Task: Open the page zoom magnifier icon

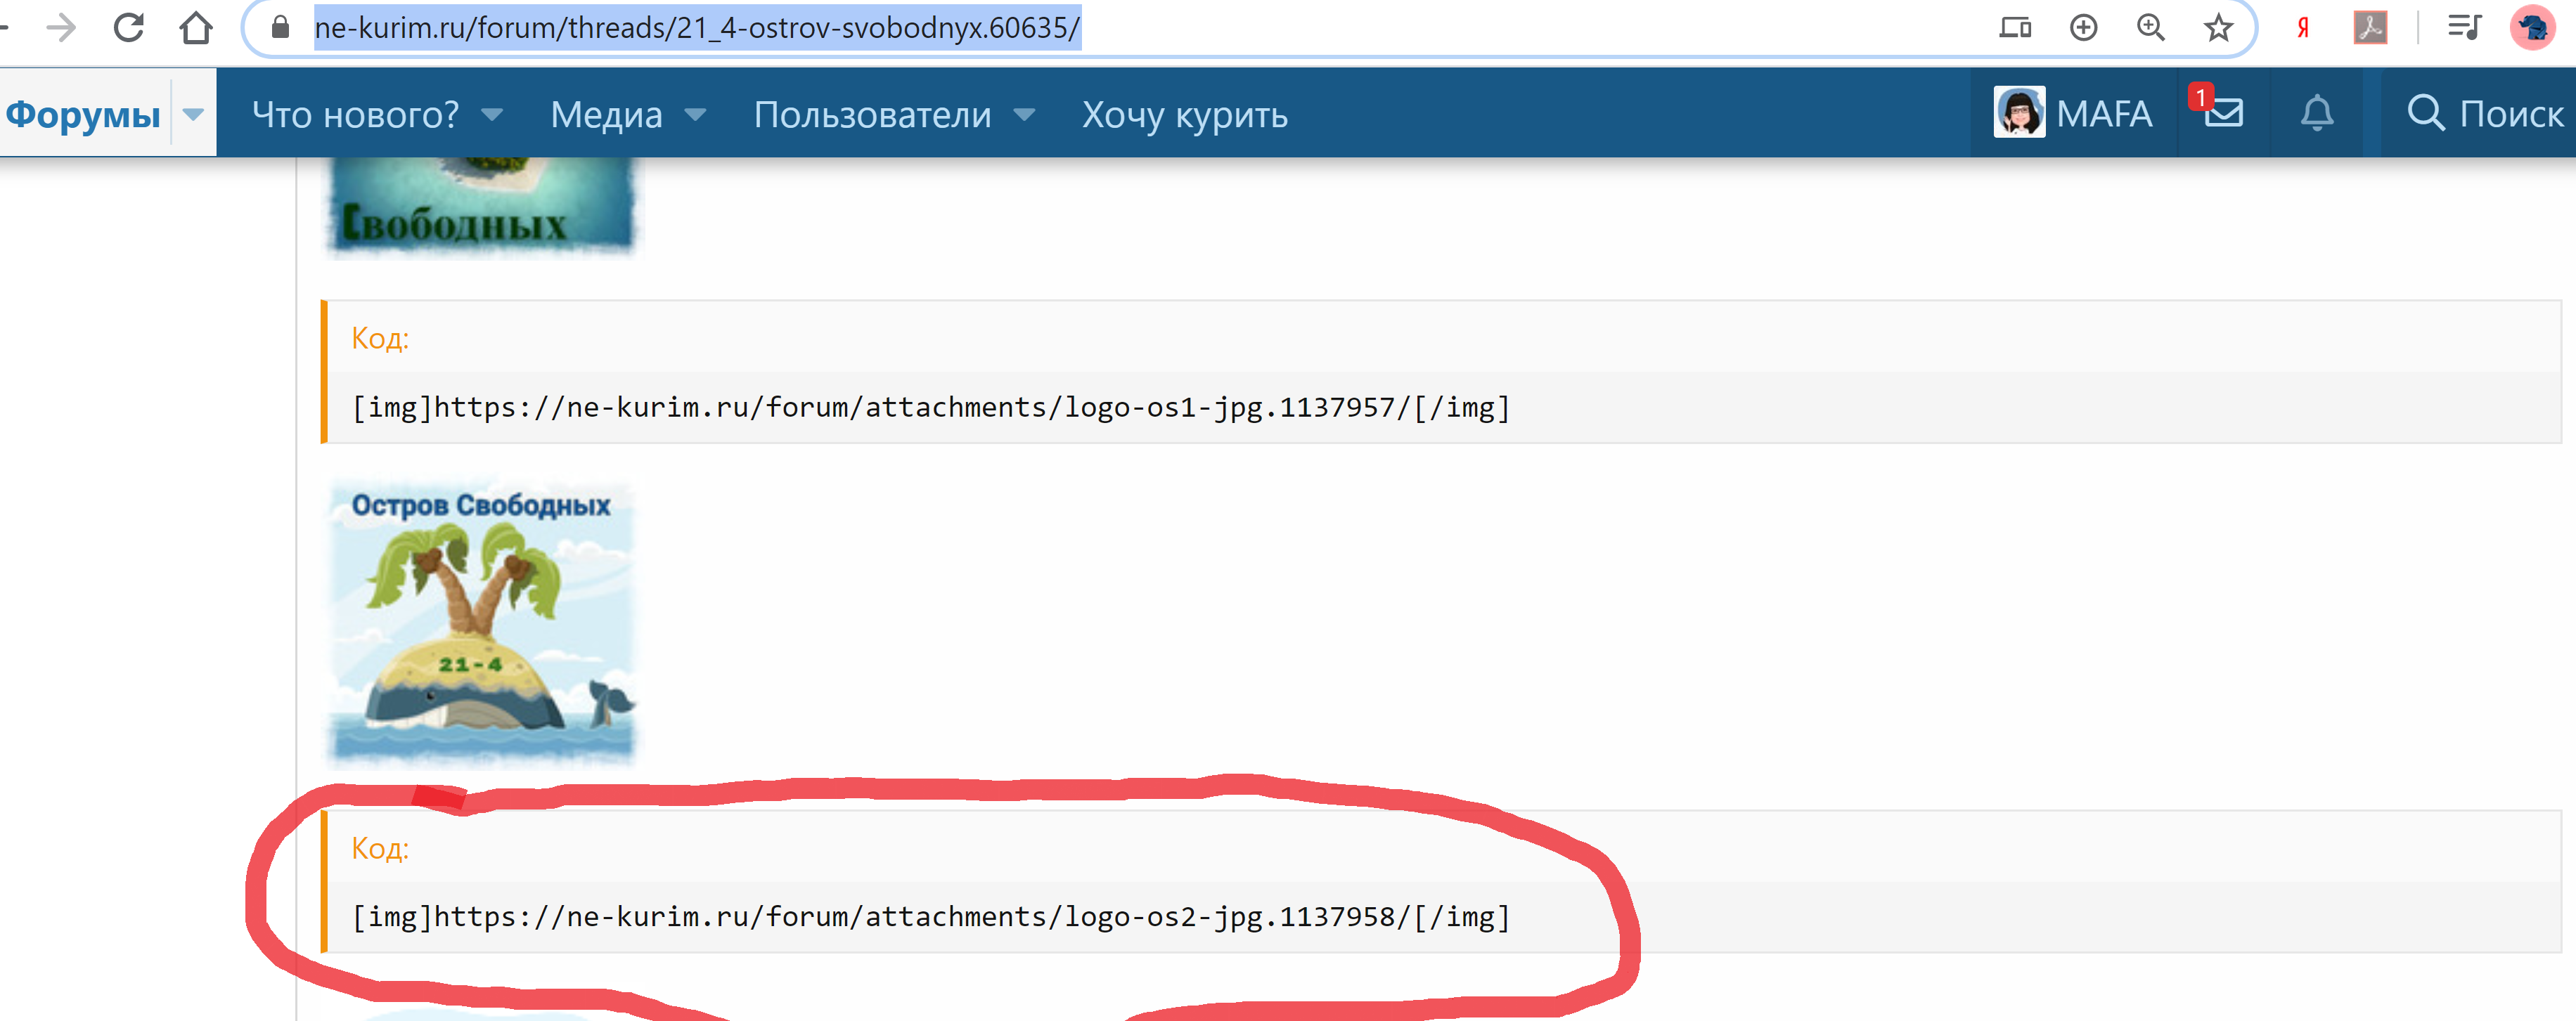Action: [x=2150, y=27]
